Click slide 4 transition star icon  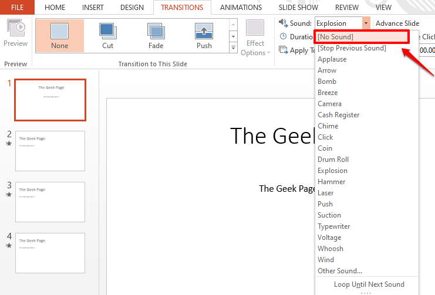click(x=9, y=245)
